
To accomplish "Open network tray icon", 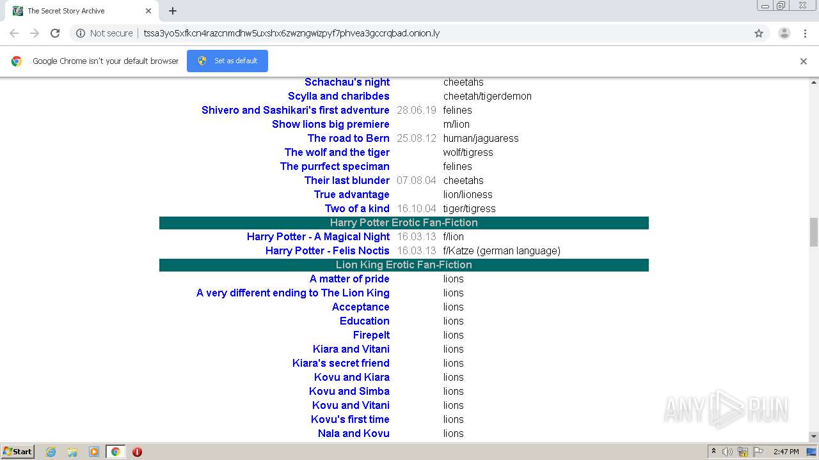I will tap(743, 452).
